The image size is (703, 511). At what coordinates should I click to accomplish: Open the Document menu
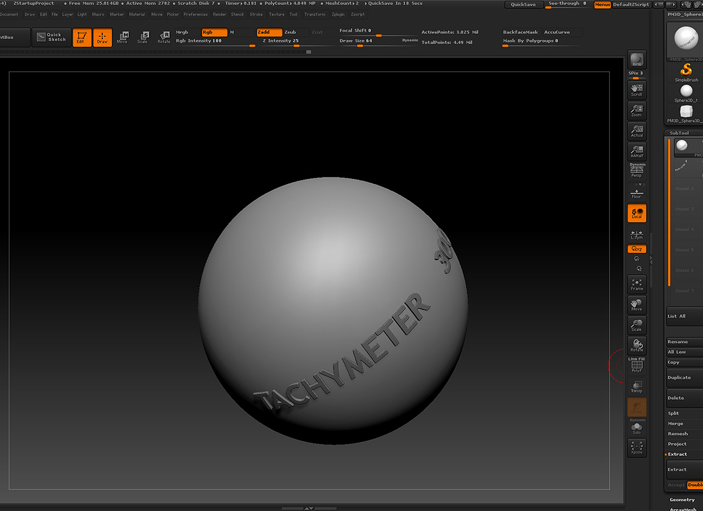[9, 14]
